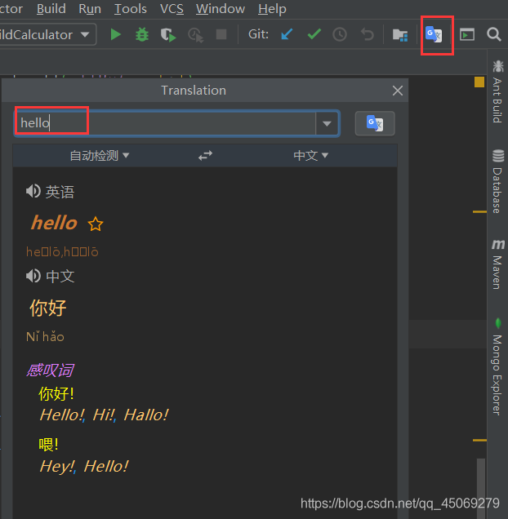The image size is (508, 519).
Task: Click the Hey! alternative translation
Action: tap(56, 467)
